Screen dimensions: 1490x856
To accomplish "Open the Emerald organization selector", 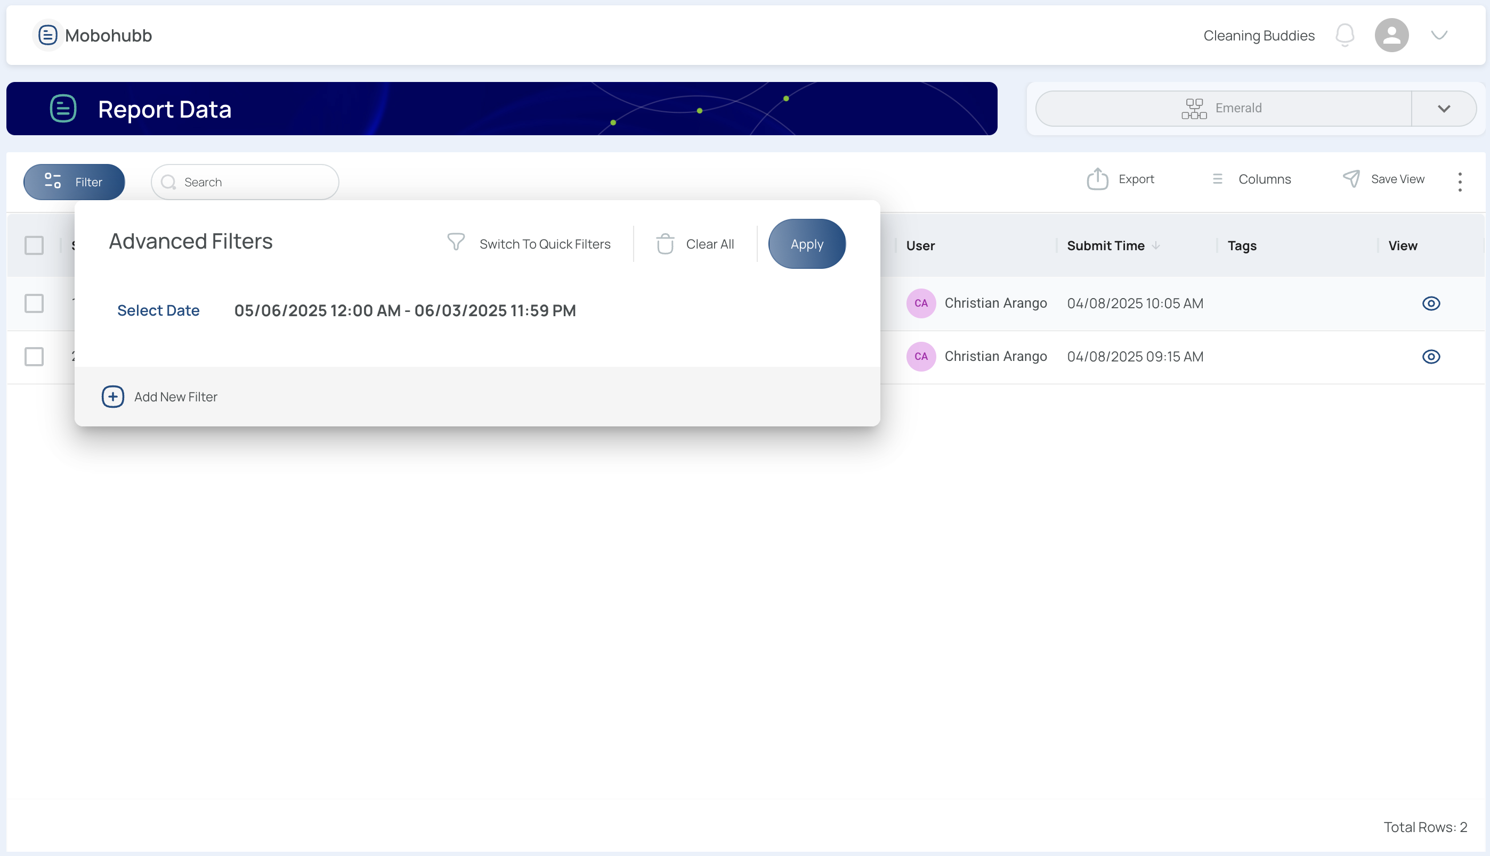I will coord(1223,108).
